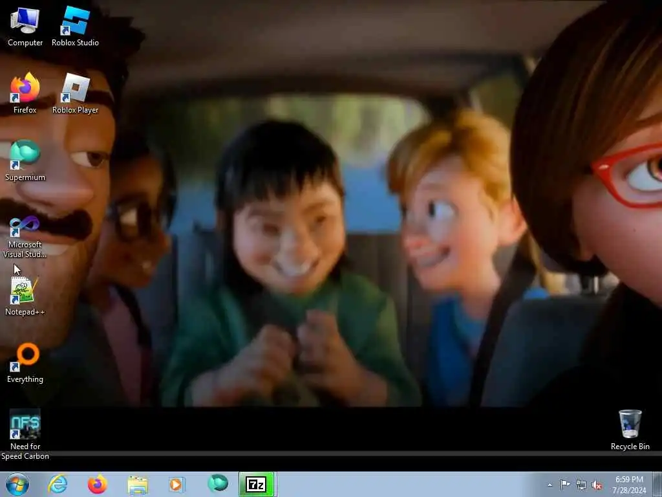Open the Action Center flag icon
Image resolution: width=662 pixels, height=497 pixels.
point(565,484)
